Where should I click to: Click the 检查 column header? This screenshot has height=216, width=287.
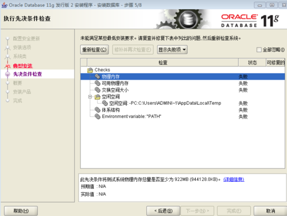[162, 62]
